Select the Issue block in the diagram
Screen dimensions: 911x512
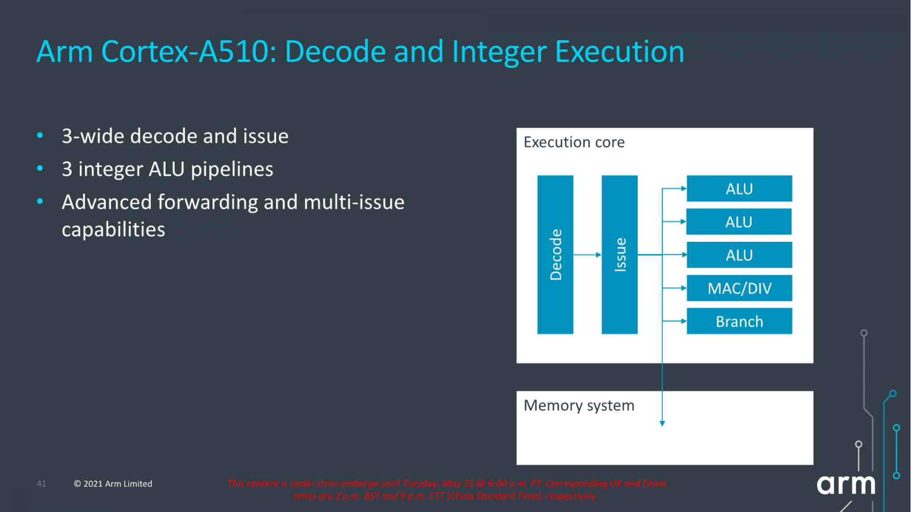coord(619,254)
